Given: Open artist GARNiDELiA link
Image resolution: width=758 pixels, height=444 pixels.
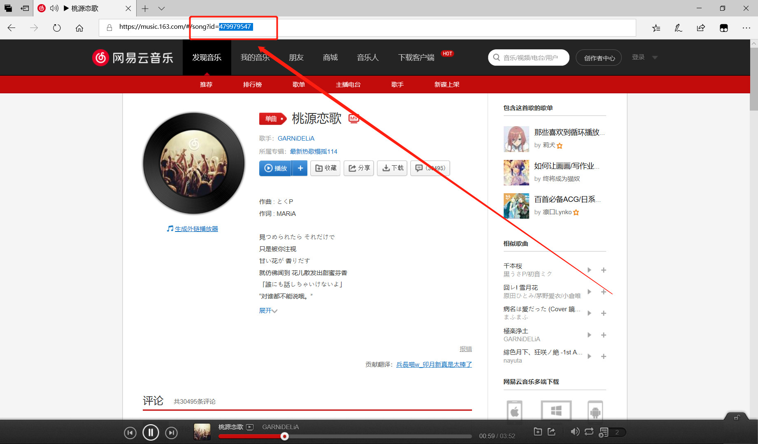Looking at the screenshot, I should pos(296,139).
